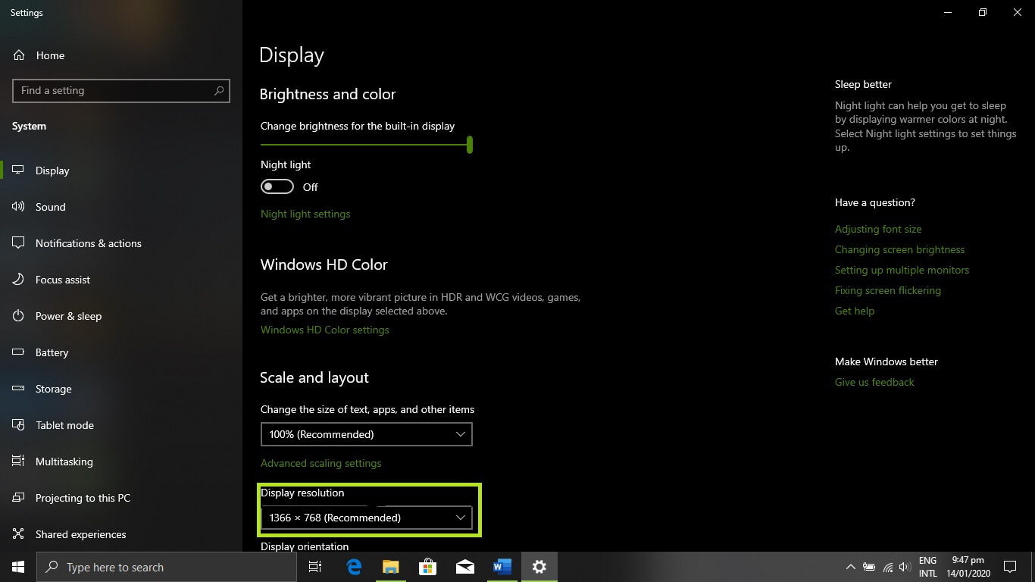Show hidden system tray icons

tap(850, 567)
